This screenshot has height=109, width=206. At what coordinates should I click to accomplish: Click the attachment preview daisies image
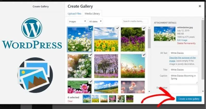click(165, 34)
